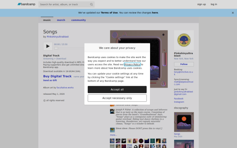
Task: Open the Privacy Policy link
Action: pyautogui.click(x=132, y=64)
